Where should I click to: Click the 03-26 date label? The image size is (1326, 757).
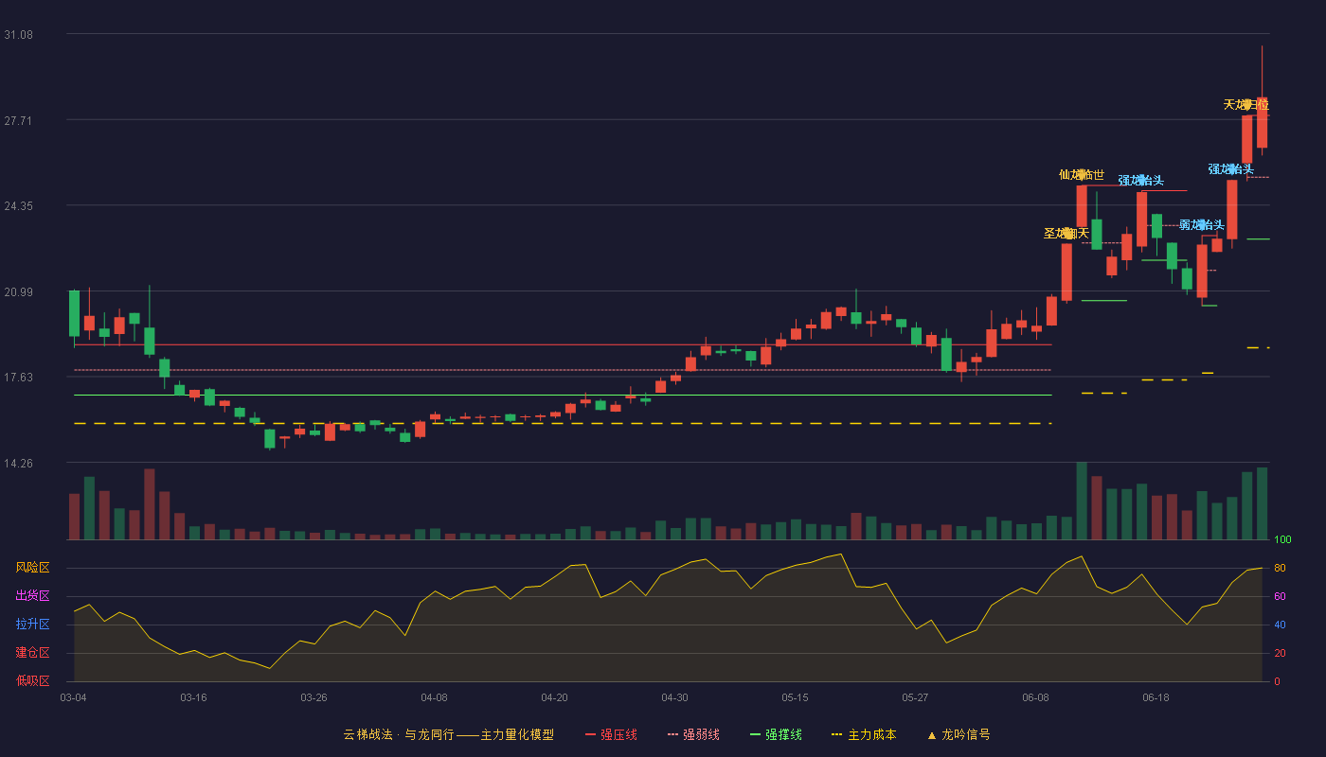pyautogui.click(x=314, y=697)
